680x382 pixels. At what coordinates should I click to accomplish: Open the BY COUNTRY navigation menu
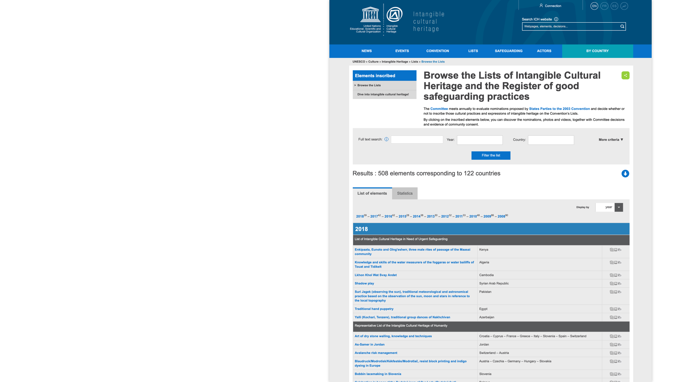coord(597,51)
